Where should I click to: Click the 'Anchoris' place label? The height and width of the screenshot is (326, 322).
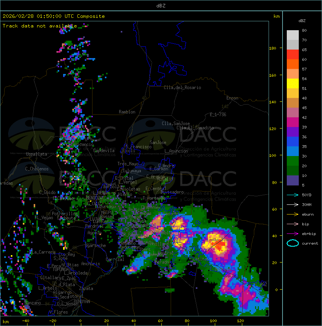pyautogui.click(x=91, y=264)
